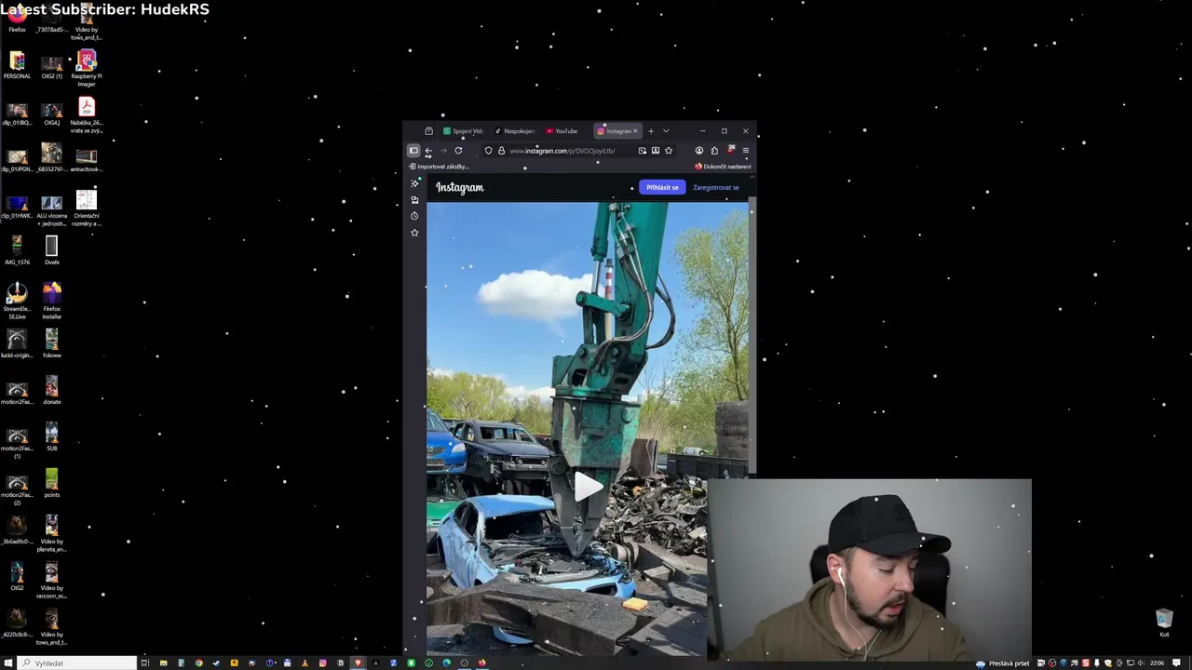Click Dokončit nastavení in bookmarks bar

[x=723, y=167]
